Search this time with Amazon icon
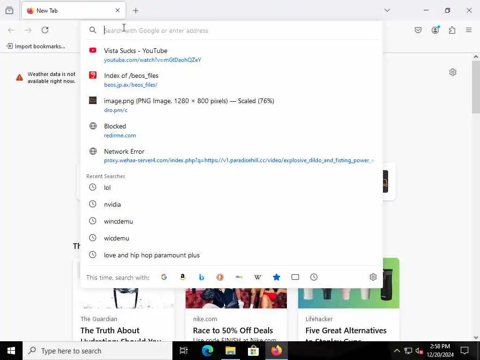 click(x=183, y=277)
